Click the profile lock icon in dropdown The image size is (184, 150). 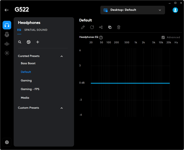point(106,10)
